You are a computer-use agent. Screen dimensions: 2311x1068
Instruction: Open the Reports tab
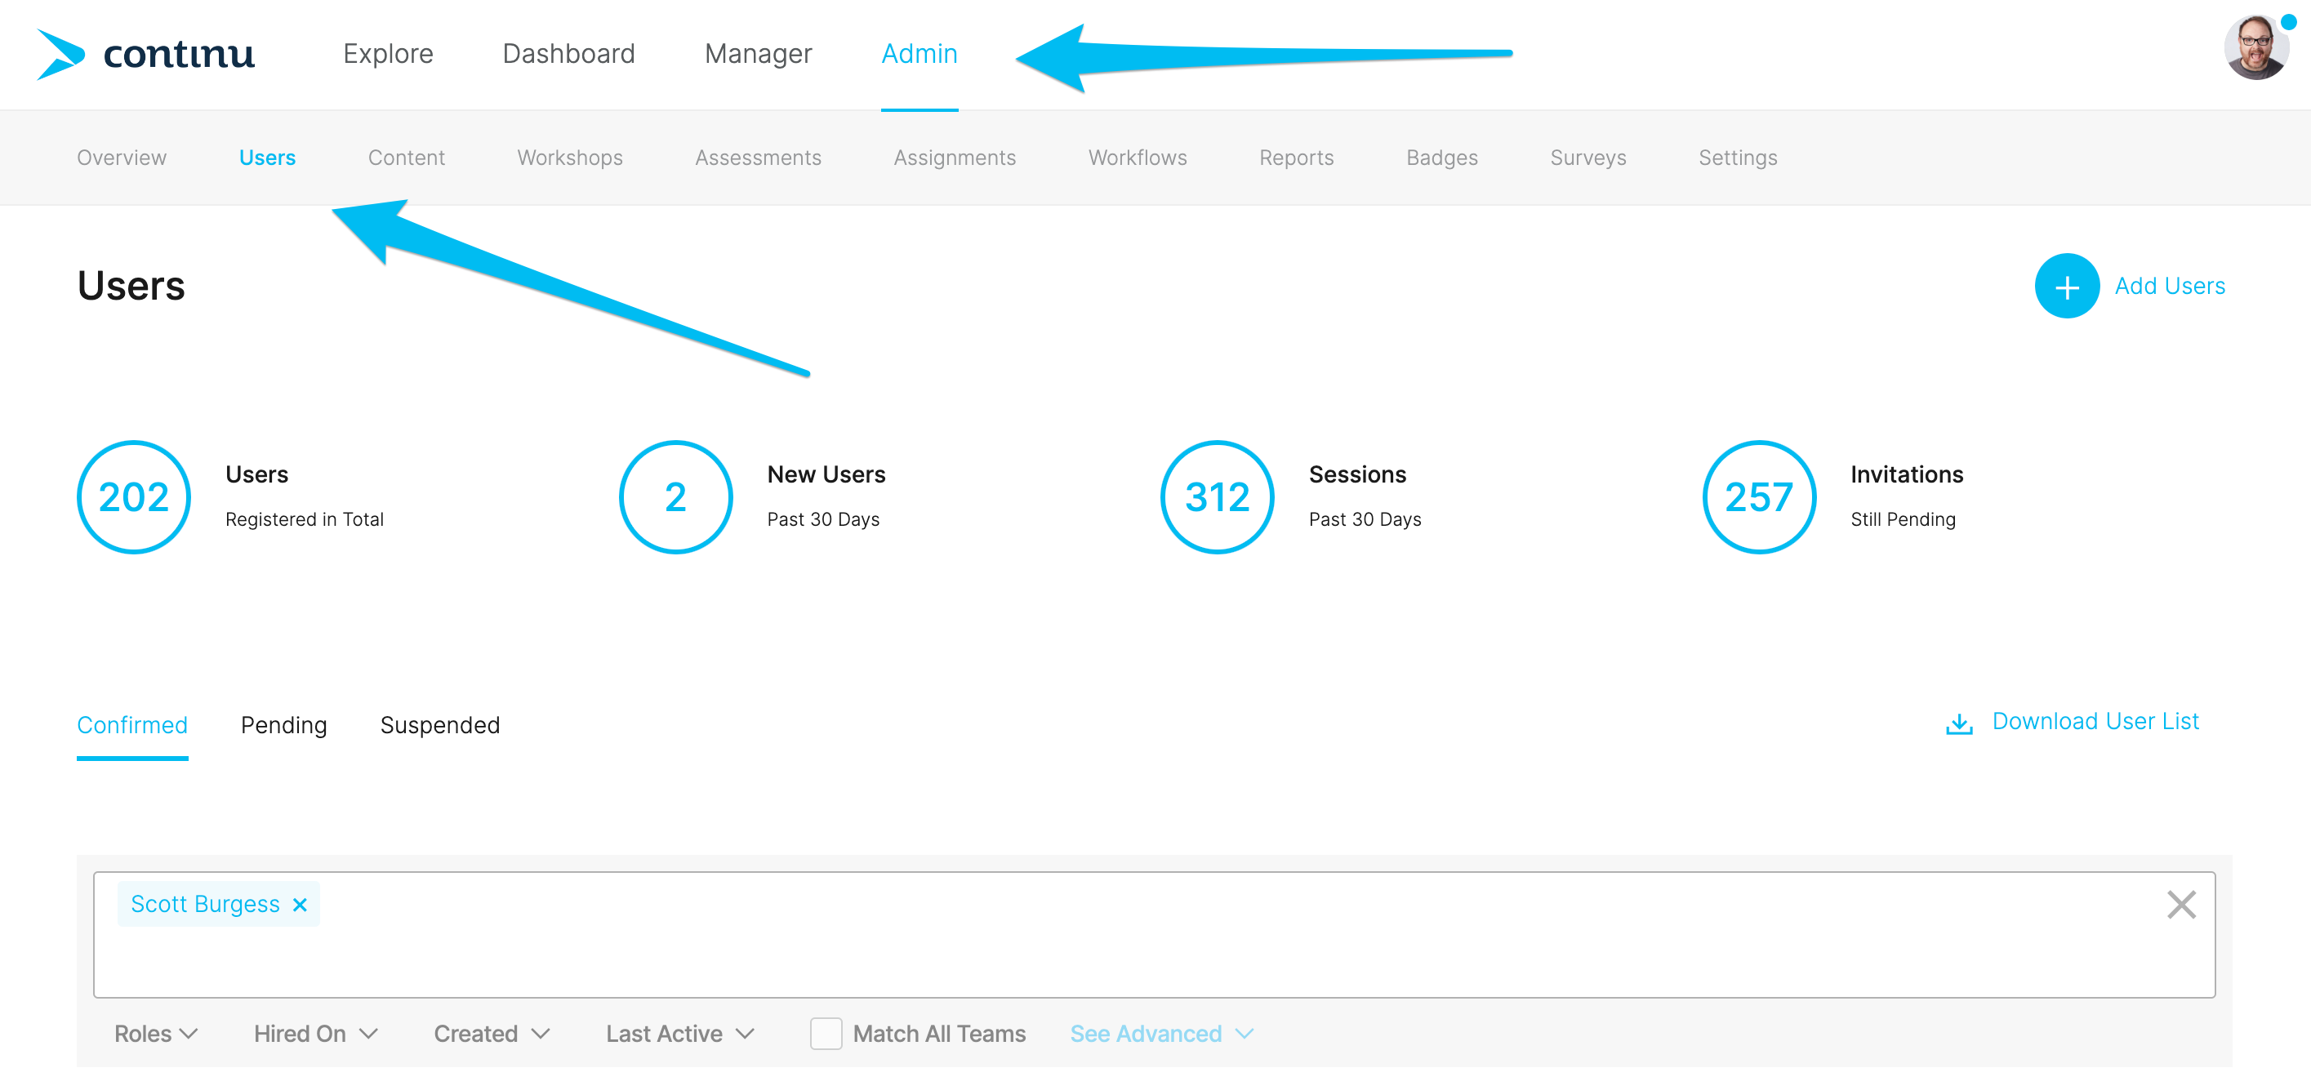click(1296, 158)
